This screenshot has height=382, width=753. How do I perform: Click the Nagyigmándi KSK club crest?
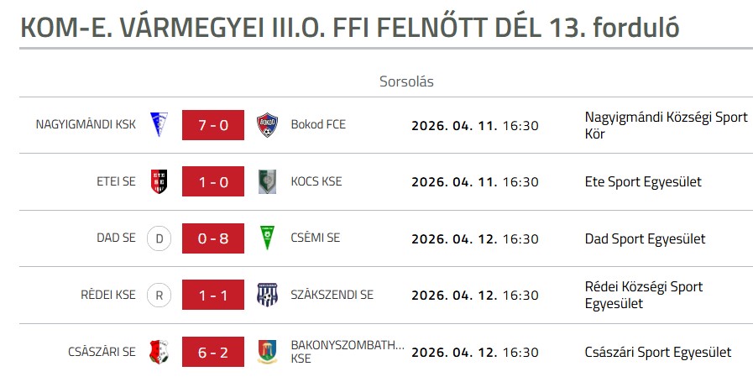tap(159, 125)
